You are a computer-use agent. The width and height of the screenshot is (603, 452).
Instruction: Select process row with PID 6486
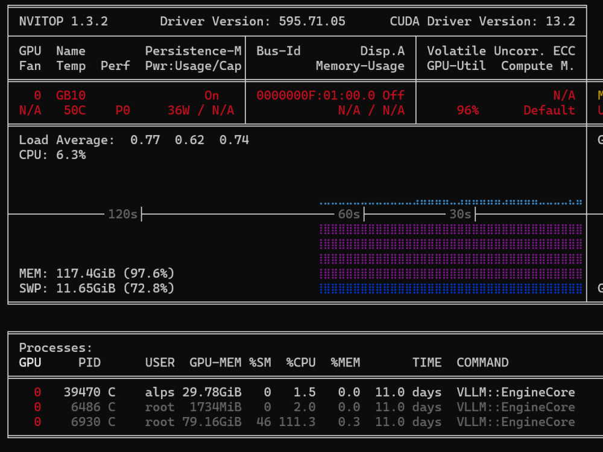coord(304,407)
